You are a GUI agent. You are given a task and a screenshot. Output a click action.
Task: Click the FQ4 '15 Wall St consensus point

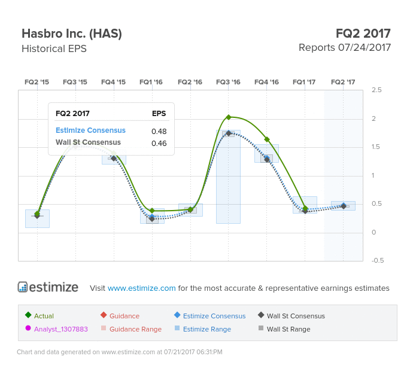pyautogui.click(x=114, y=159)
